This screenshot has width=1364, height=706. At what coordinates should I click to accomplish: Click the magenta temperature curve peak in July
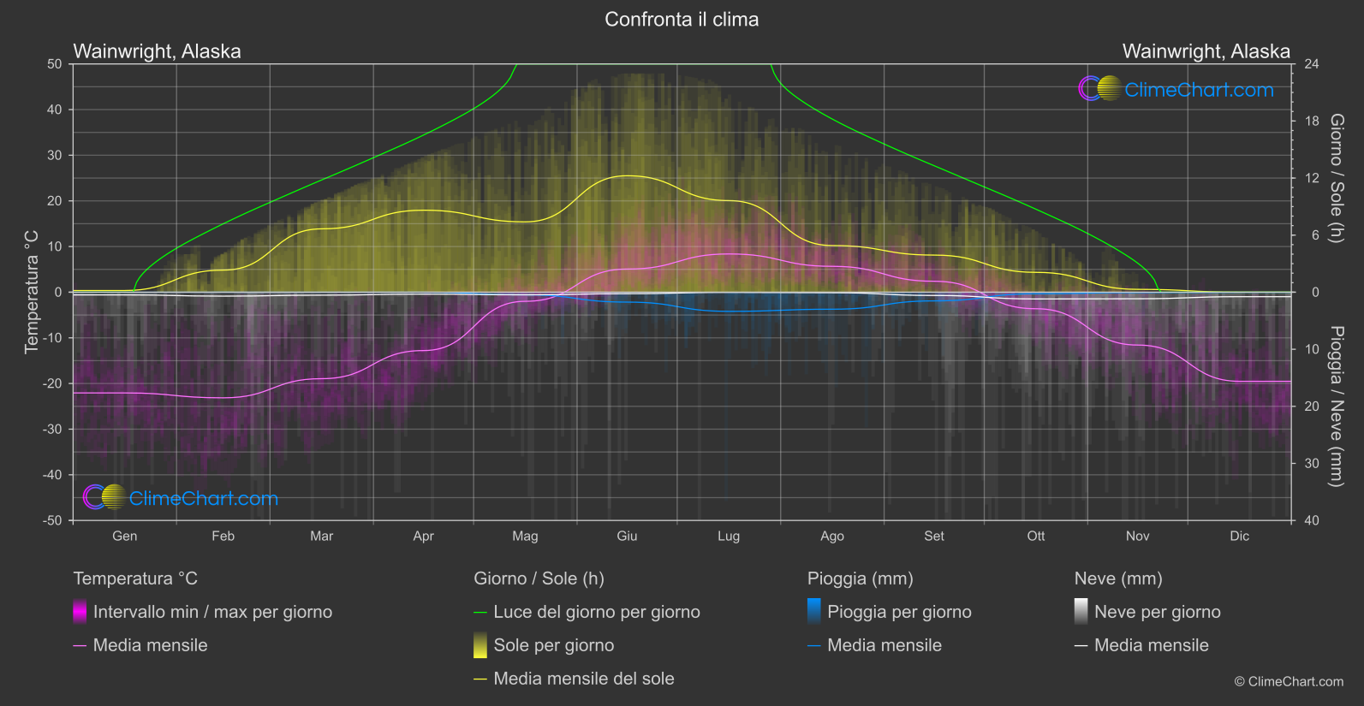(x=729, y=254)
